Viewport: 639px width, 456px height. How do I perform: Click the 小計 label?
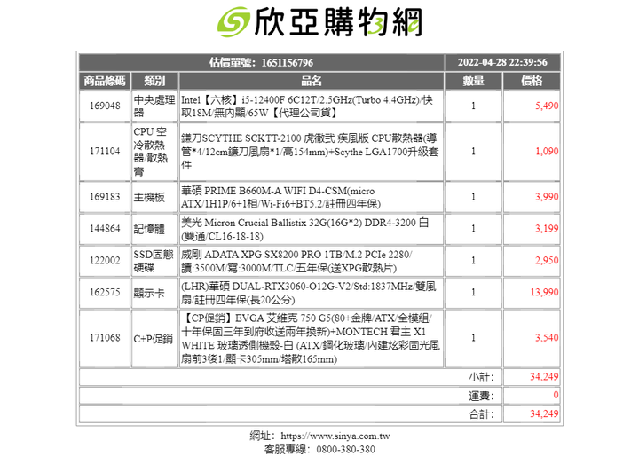[x=481, y=377]
